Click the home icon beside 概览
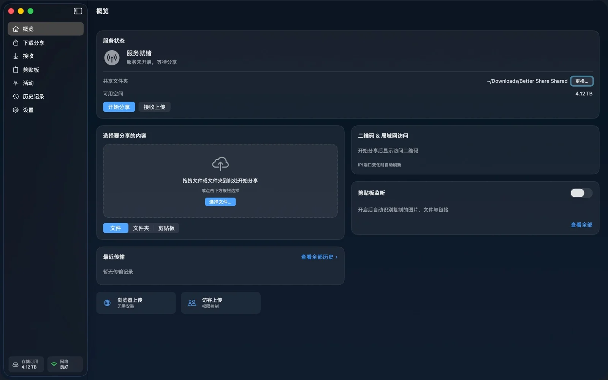 coord(16,29)
